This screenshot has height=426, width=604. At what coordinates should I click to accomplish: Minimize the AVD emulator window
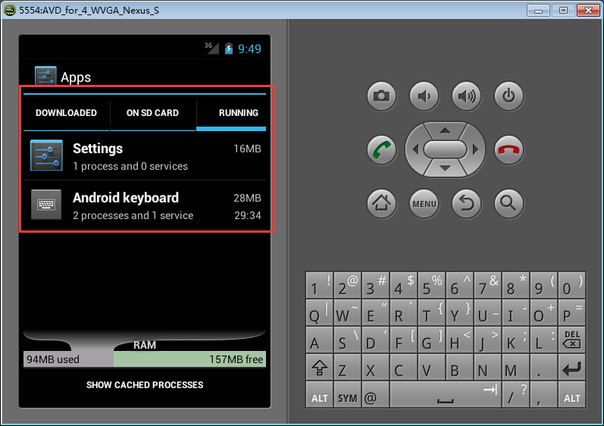[x=538, y=10]
